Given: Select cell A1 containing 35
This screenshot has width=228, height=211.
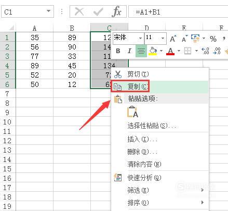Looking at the screenshot, I should tap(34, 38).
